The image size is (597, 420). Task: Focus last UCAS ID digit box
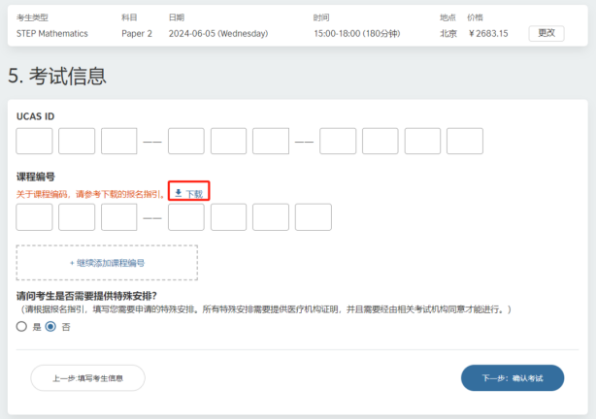tap(465, 142)
